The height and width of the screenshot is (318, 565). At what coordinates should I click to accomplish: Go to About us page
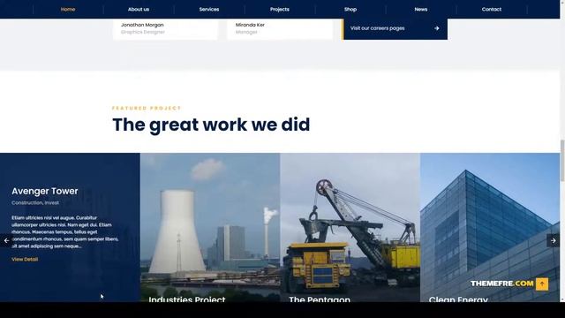[139, 10]
